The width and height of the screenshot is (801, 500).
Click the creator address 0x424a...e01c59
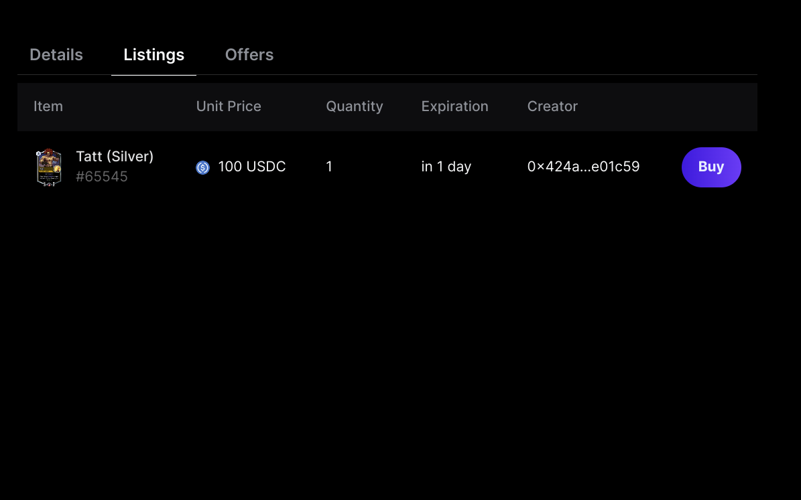coord(583,167)
